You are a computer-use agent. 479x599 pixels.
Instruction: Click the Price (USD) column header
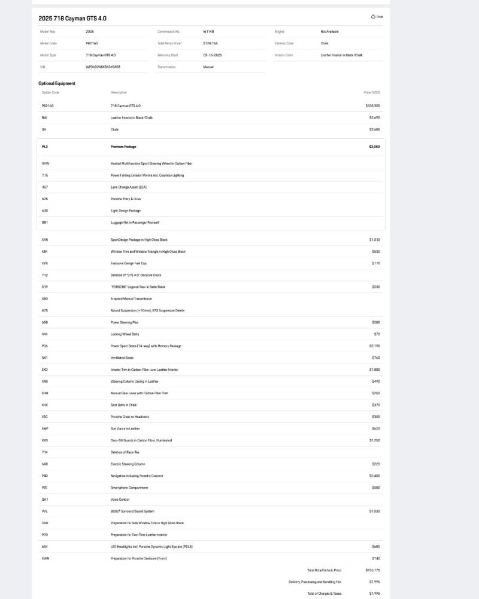point(371,93)
